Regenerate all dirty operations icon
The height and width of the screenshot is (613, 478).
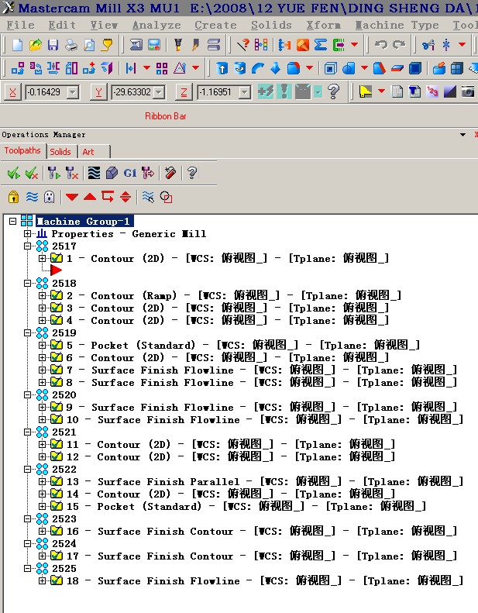click(x=72, y=173)
